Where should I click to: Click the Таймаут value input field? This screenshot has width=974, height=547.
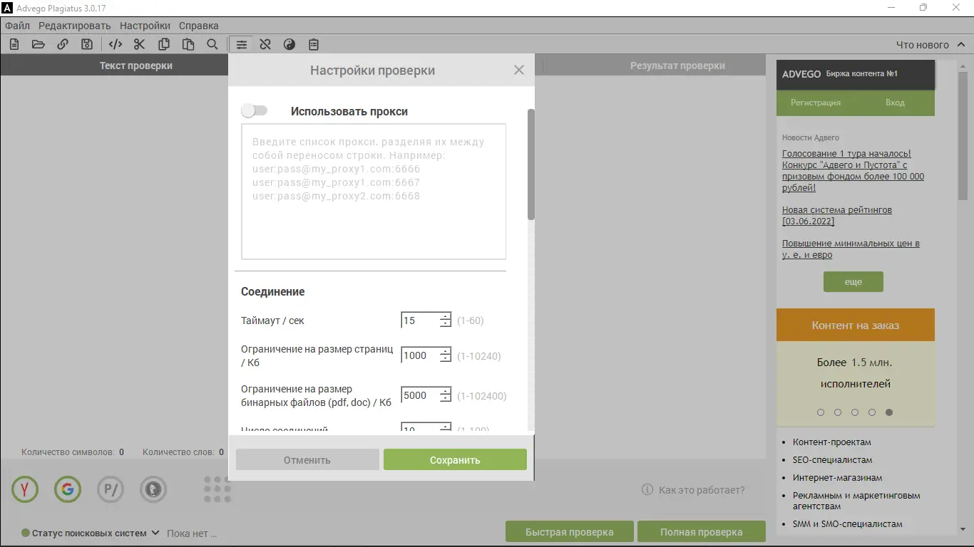(421, 321)
